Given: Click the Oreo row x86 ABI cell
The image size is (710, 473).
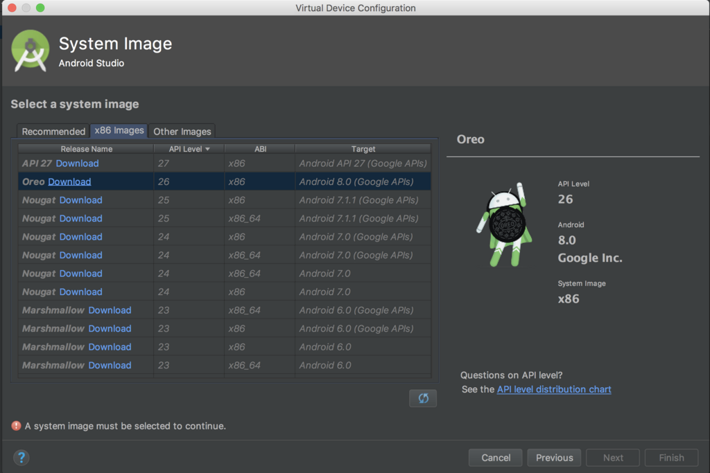Looking at the screenshot, I should click(260, 181).
